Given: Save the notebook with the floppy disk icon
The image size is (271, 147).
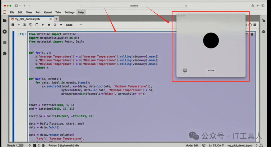Looking at the screenshot, I should coord(13,25).
